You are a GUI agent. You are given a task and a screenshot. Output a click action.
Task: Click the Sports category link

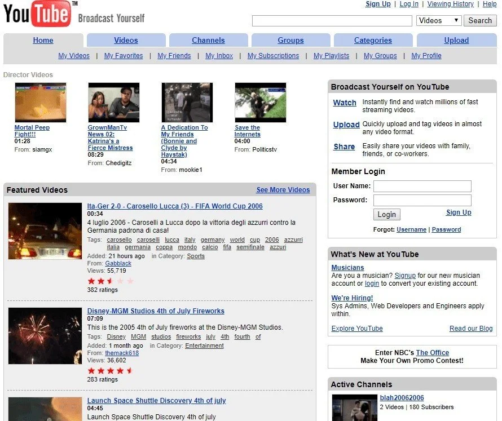coord(196,256)
